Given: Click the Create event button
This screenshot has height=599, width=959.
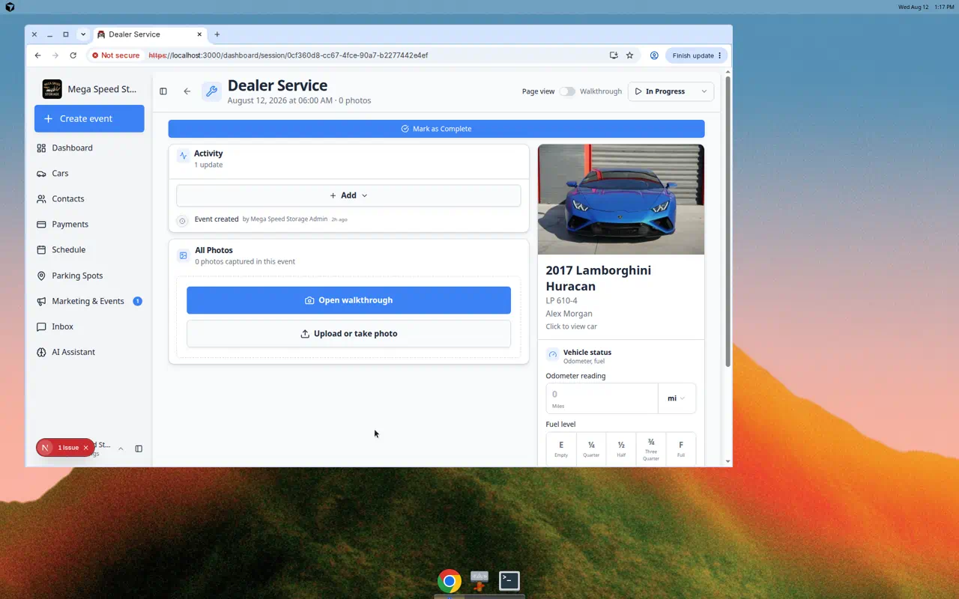Looking at the screenshot, I should [x=89, y=118].
